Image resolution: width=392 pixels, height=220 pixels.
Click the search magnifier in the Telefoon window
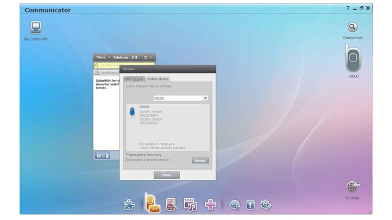coord(97,65)
